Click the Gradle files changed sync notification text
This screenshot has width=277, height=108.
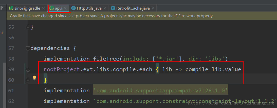(x=112, y=16)
